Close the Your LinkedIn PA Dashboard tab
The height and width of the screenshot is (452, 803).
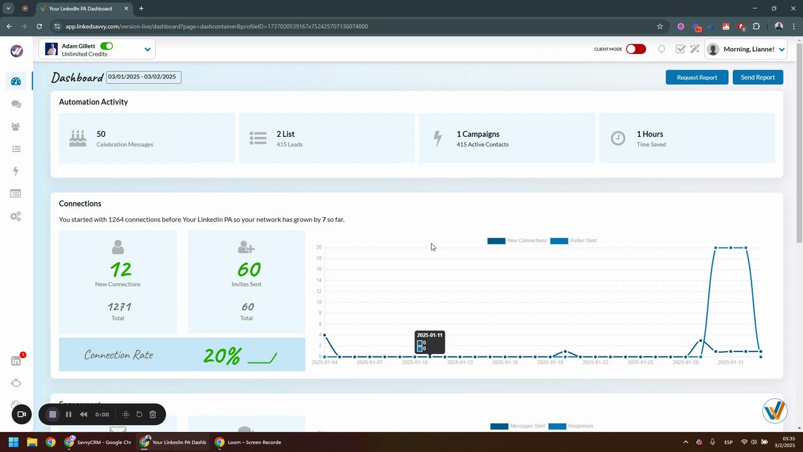(x=125, y=9)
